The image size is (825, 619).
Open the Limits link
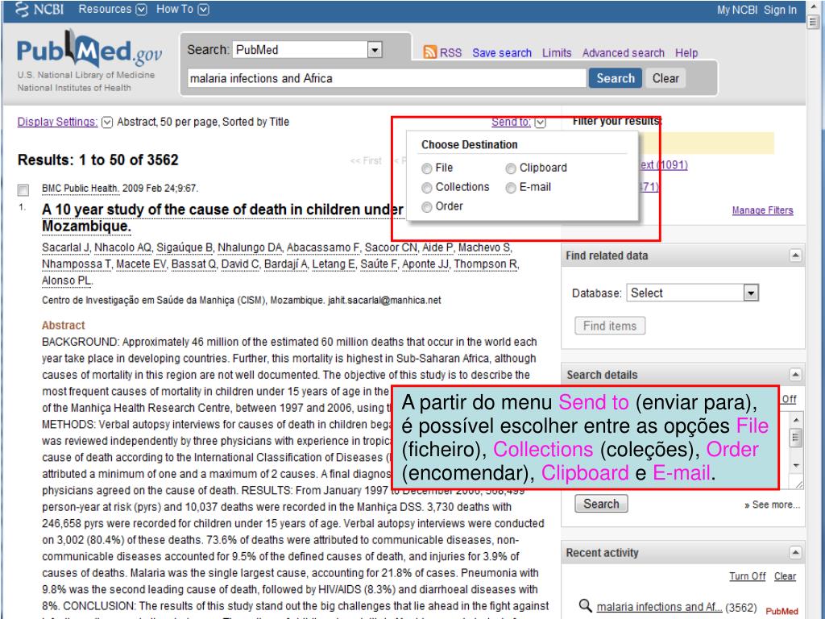pos(557,52)
